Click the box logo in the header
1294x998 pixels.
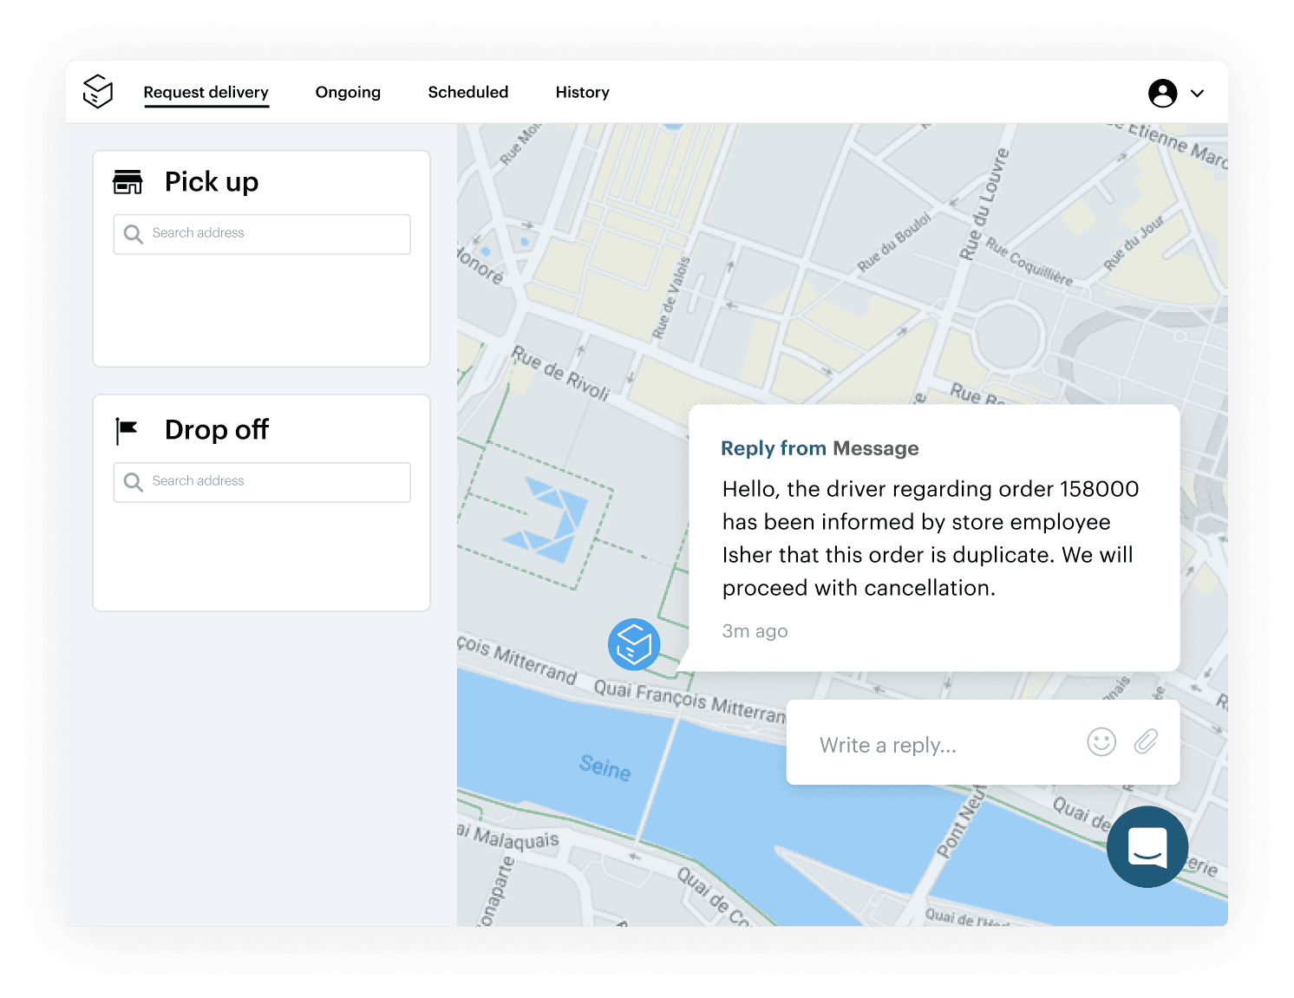pyautogui.click(x=98, y=91)
